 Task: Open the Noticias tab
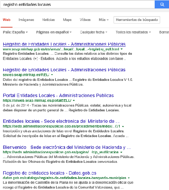[x=48, y=20]
